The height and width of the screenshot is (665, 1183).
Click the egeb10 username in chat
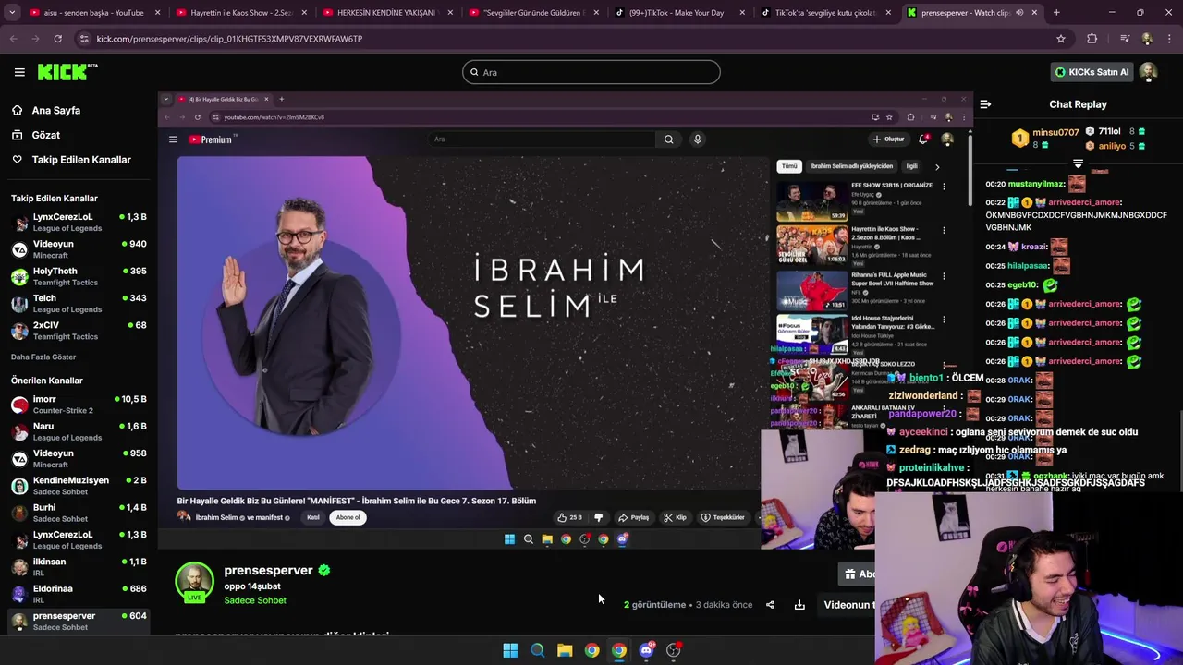click(x=1022, y=285)
